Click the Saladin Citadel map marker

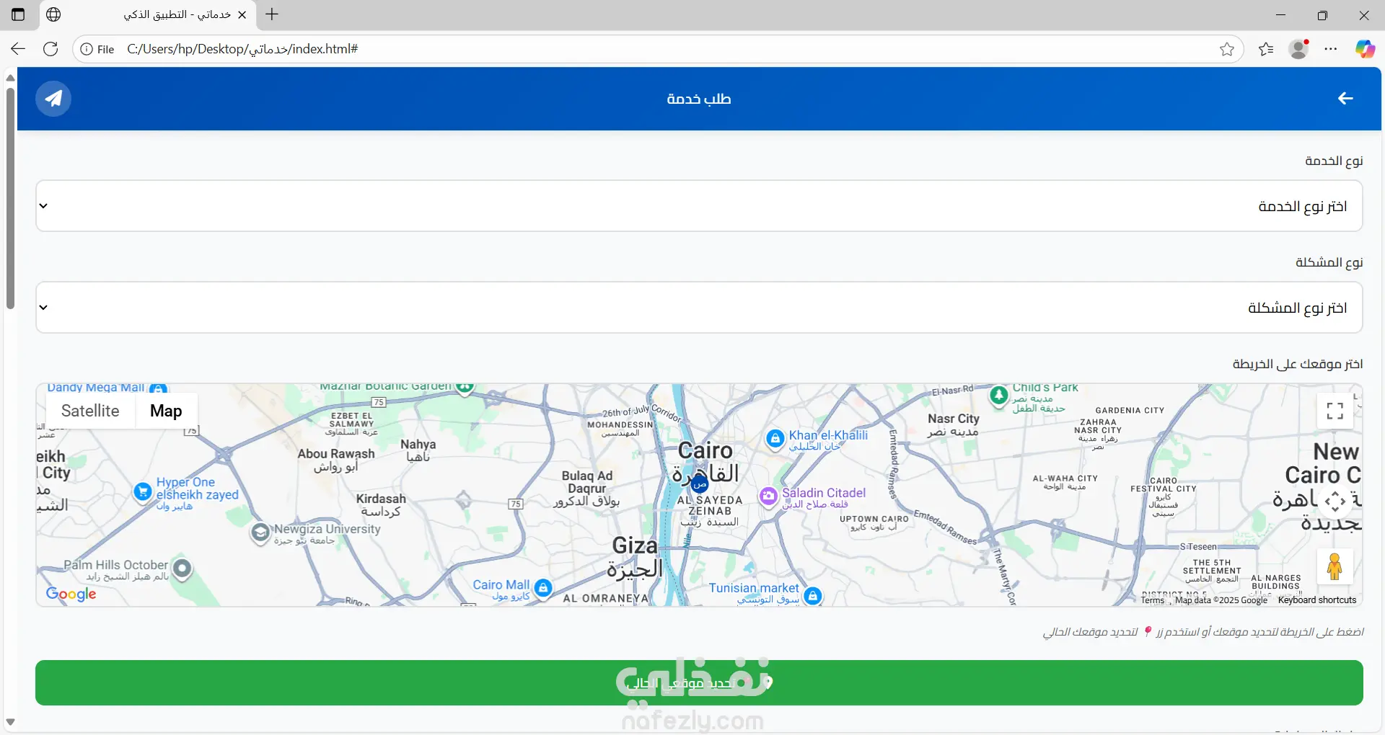(768, 496)
